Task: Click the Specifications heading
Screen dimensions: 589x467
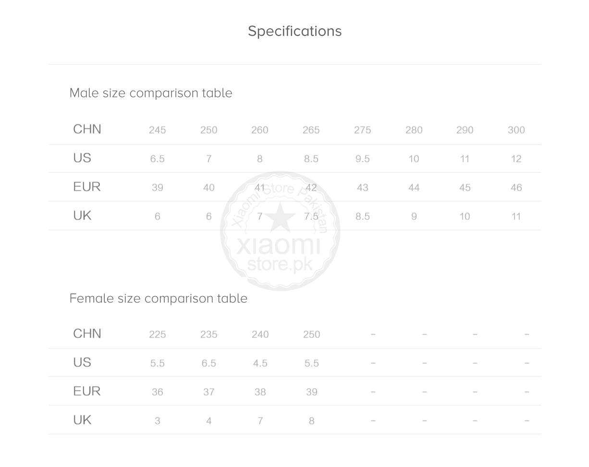Action: click(x=294, y=31)
